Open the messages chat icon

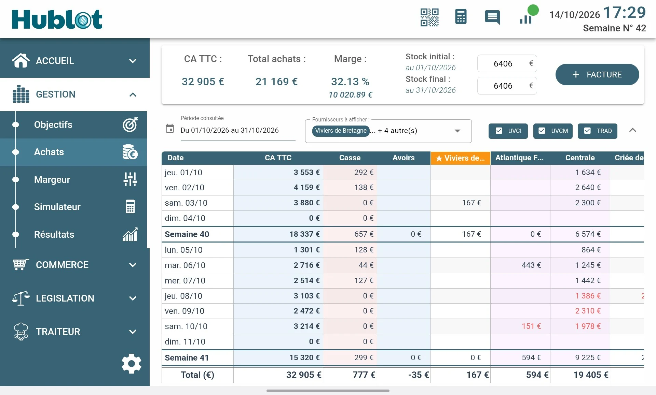492,17
